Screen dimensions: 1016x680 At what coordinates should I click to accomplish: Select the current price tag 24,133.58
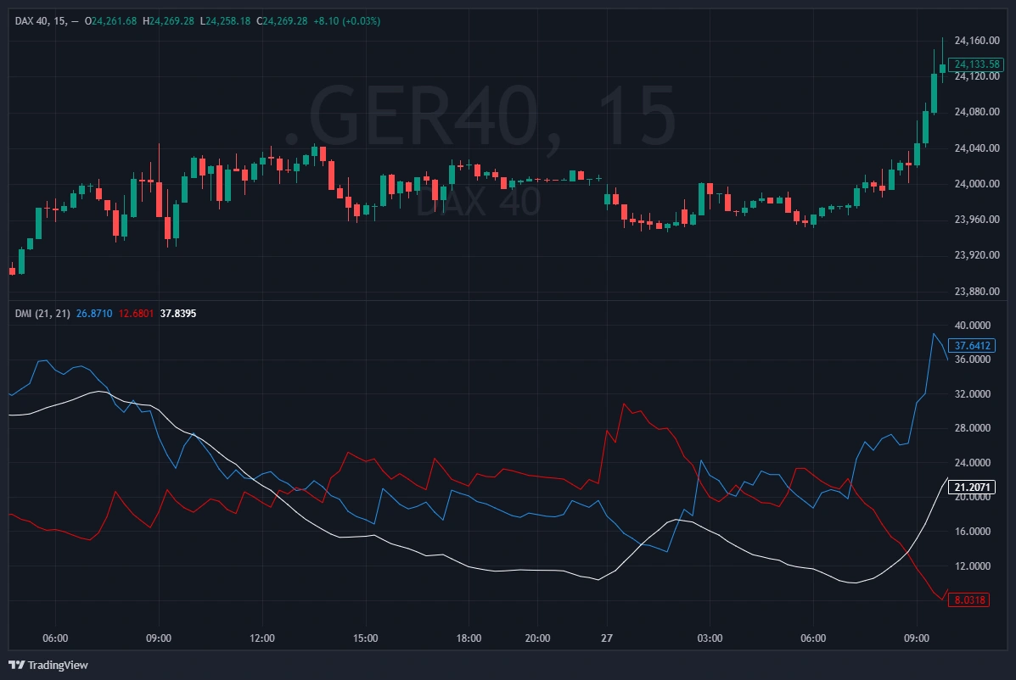(x=976, y=64)
